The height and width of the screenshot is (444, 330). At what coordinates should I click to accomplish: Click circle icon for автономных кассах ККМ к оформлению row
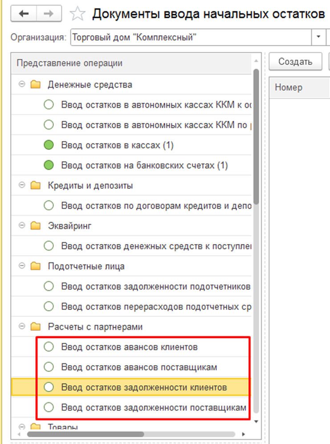point(49,105)
